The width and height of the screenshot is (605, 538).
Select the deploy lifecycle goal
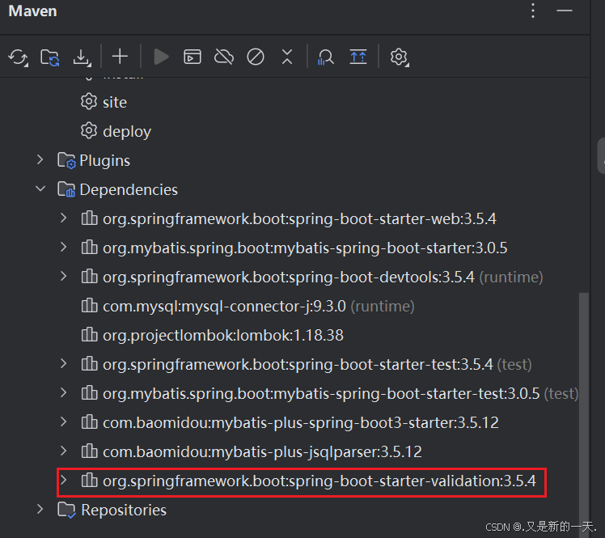127,132
